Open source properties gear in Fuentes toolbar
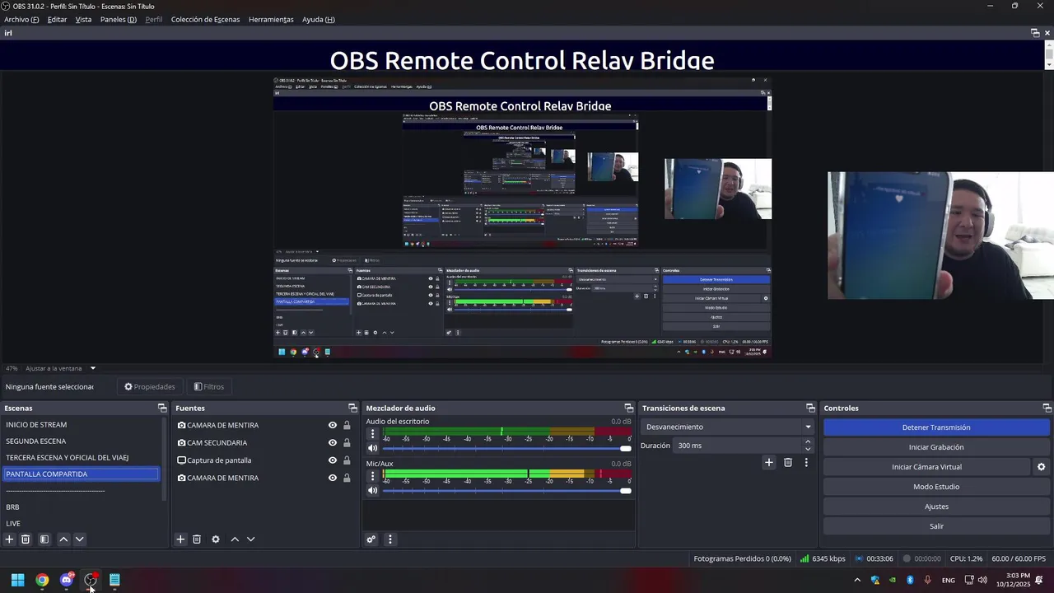Image resolution: width=1054 pixels, height=593 pixels. (x=216, y=539)
